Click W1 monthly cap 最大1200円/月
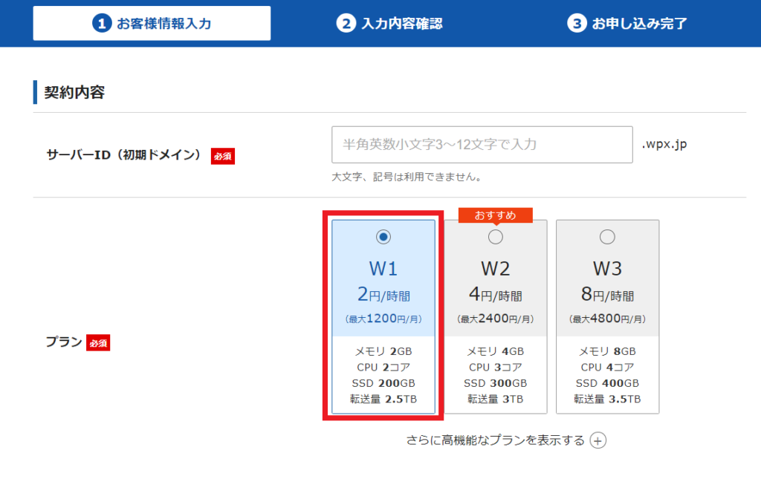This screenshot has height=479, width=761. point(383,319)
